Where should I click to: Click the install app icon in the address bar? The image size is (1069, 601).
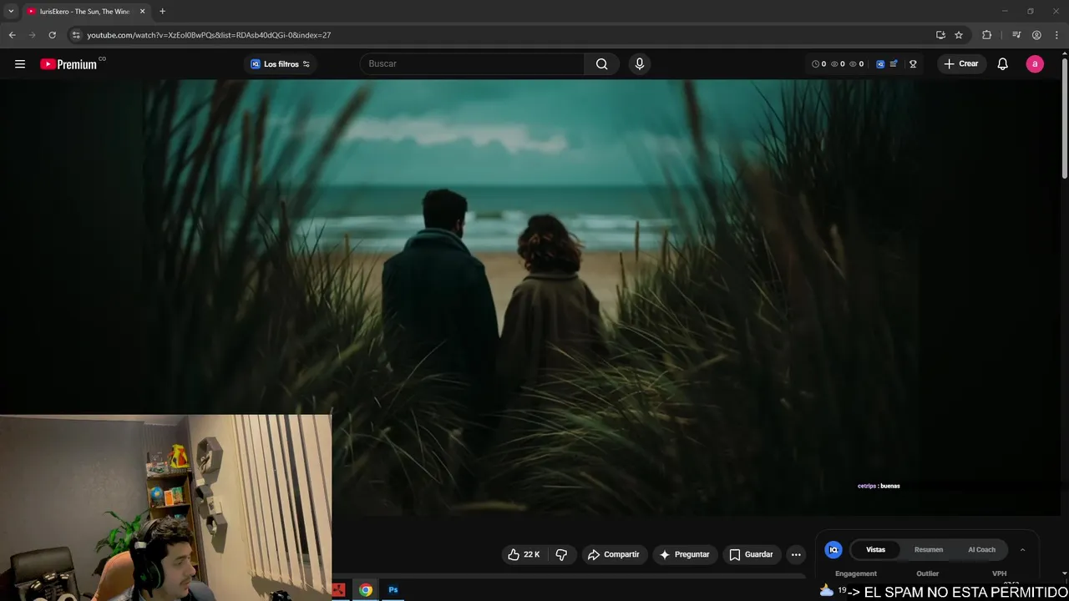point(940,35)
